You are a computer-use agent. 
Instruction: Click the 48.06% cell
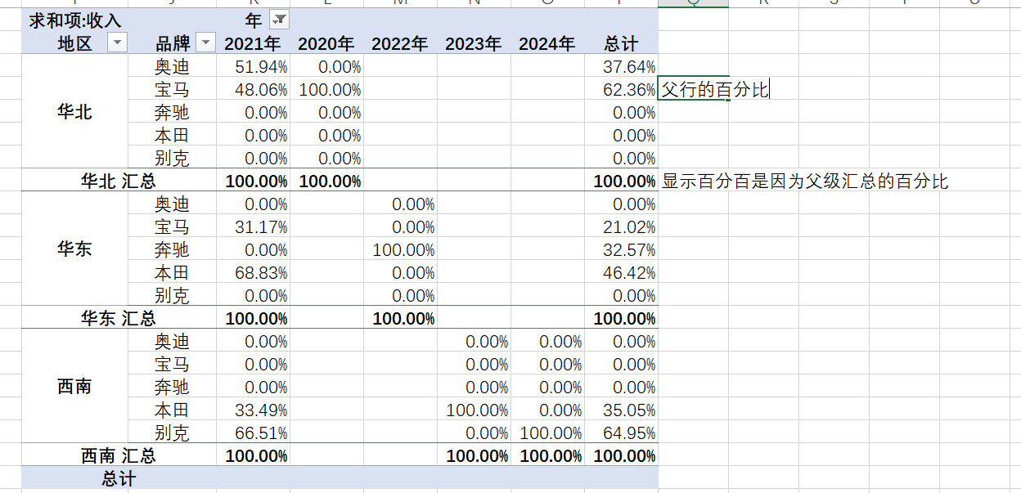tap(253, 89)
